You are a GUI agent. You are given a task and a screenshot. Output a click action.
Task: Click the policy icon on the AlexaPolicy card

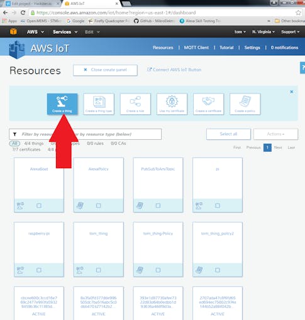click(80, 206)
